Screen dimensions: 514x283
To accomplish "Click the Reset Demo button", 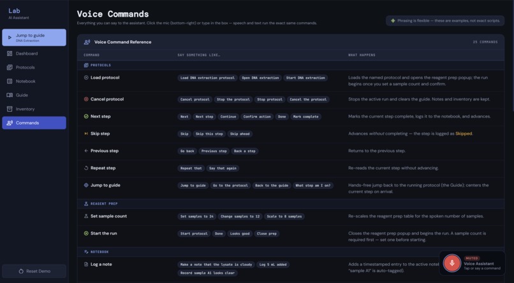I will [34, 271].
